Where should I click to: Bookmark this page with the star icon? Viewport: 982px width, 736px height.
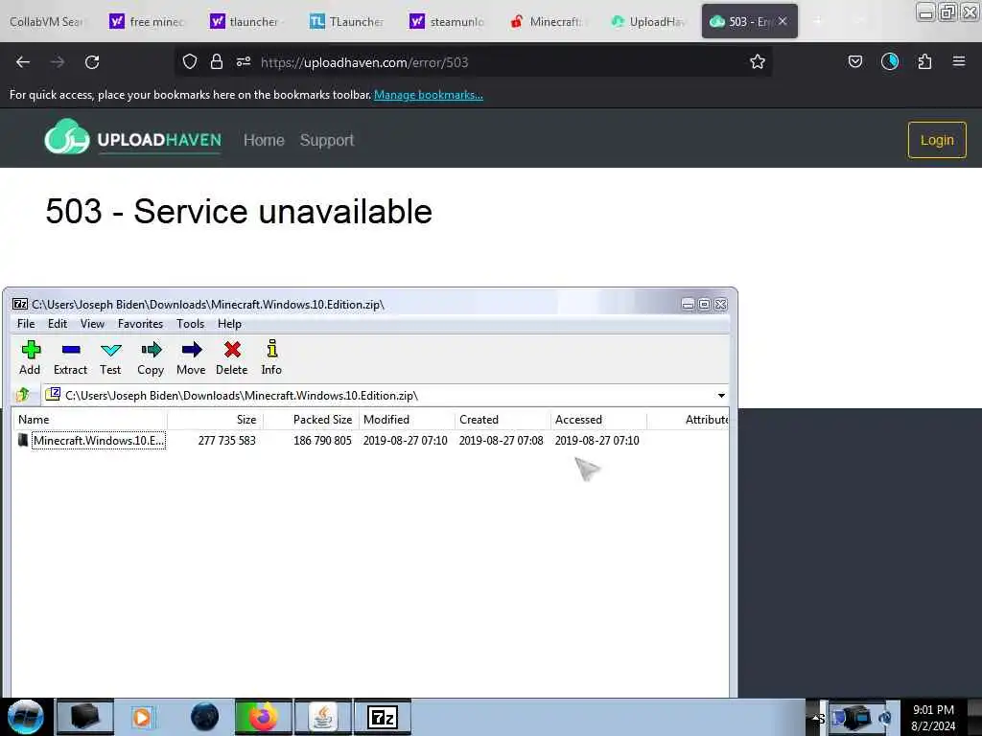pos(758,61)
